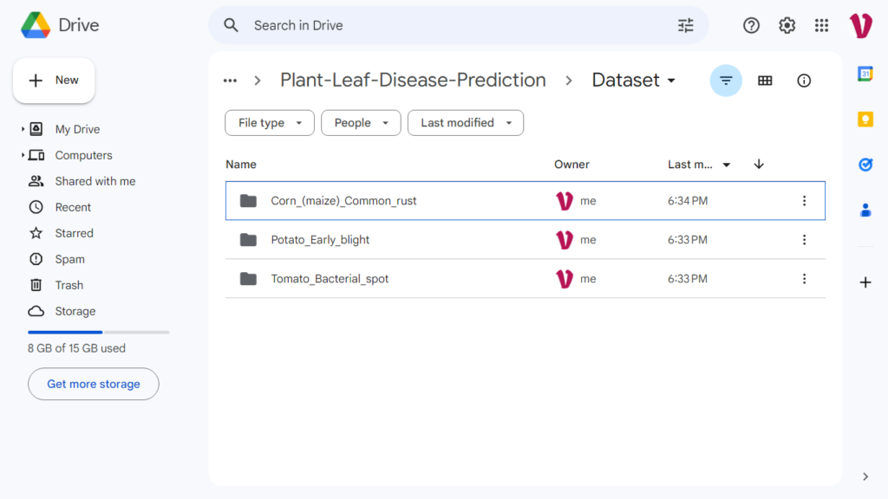Open Last modified sort column dropdown
This screenshot has width=888, height=499.
pyautogui.click(x=726, y=165)
